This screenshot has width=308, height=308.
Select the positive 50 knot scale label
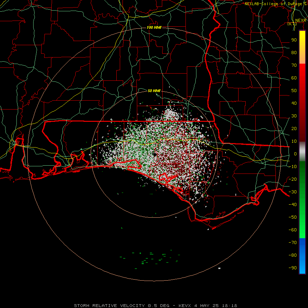coord(294,91)
